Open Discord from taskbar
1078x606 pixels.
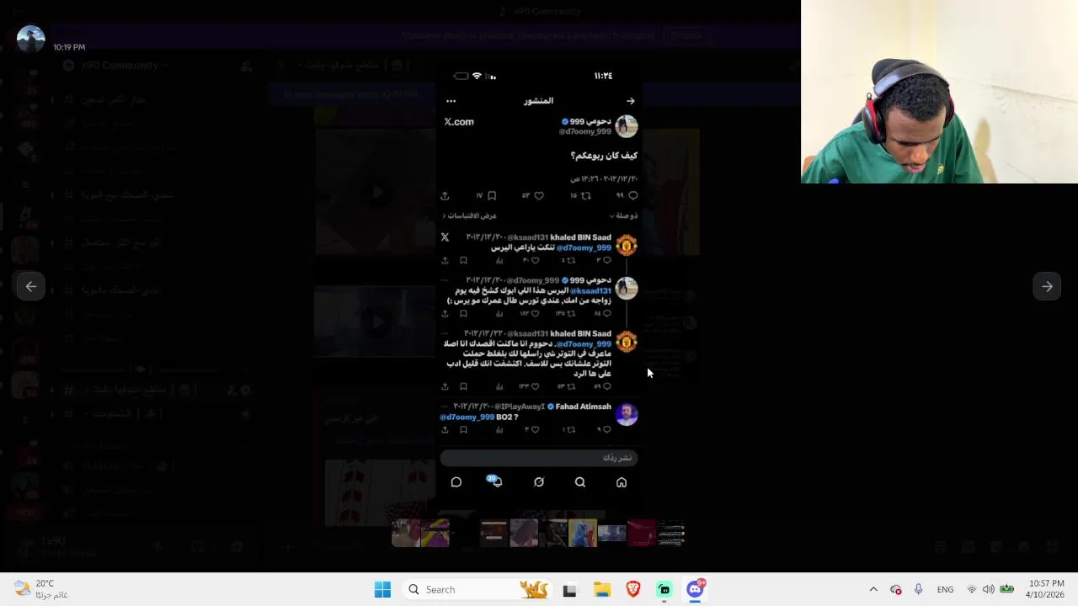[696, 589]
